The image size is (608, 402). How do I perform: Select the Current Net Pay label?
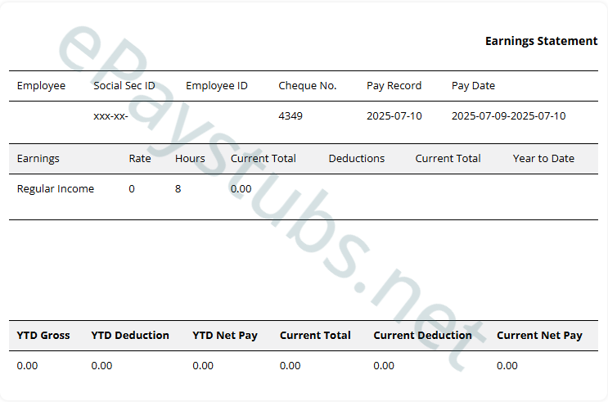pos(539,336)
